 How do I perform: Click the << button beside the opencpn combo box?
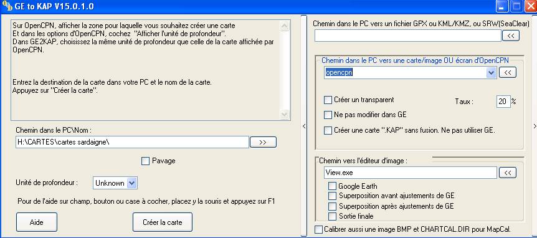508,72
